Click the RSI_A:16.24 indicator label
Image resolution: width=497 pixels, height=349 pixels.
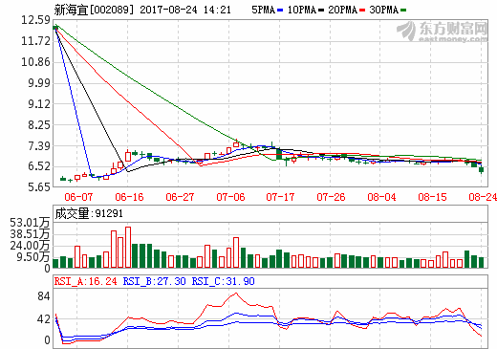pos(85,281)
